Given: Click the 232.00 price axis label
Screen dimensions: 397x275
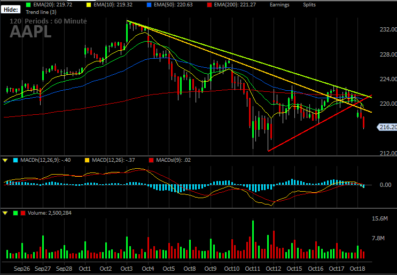Looking at the screenshot, I should [x=388, y=29].
